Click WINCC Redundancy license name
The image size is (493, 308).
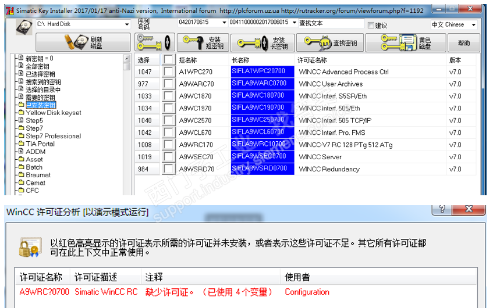[x=329, y=169]
